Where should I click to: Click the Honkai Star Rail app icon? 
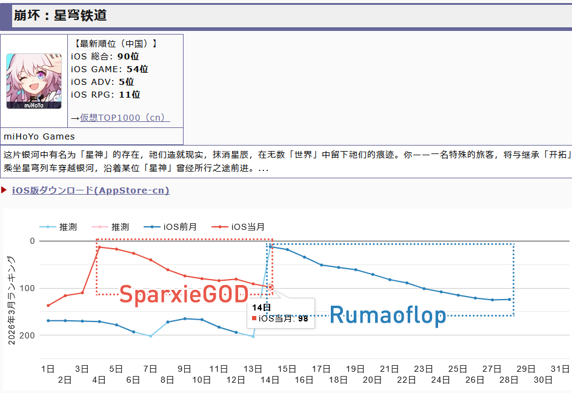[34, 81]
